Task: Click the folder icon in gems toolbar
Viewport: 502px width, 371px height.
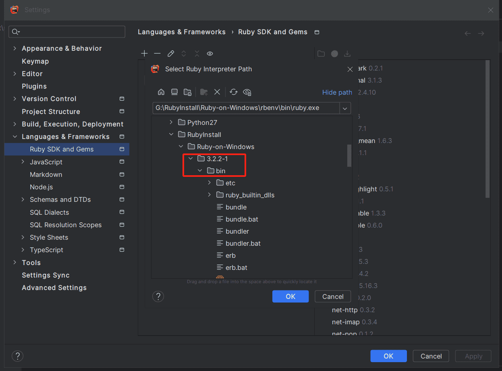Action: [x=321, y=54]
